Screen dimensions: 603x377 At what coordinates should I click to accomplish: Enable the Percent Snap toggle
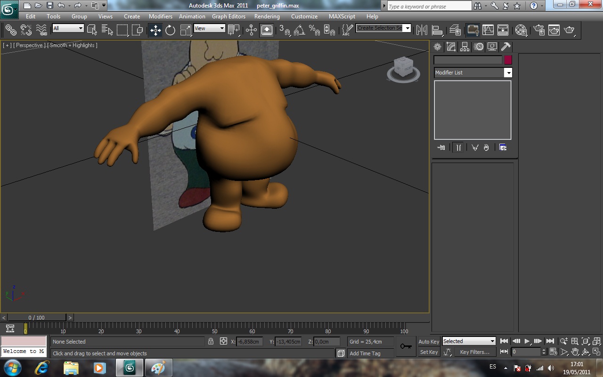[x=315, y=30]
